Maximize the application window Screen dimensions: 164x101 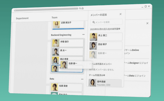(x=146, y=6)
